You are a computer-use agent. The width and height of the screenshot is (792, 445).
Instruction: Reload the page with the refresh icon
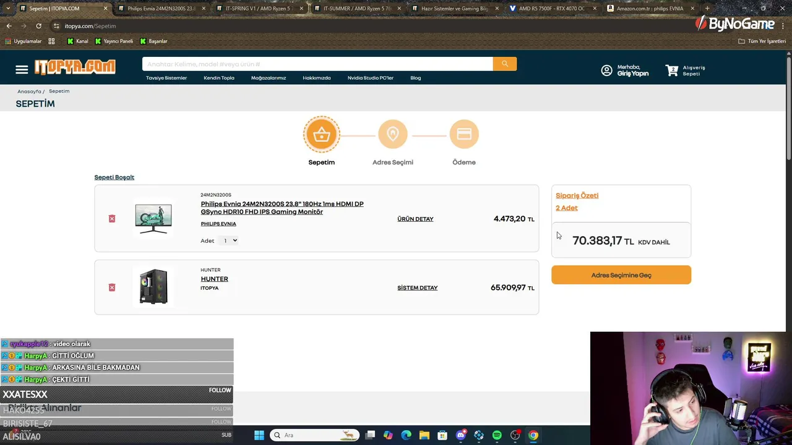(38, 26)
